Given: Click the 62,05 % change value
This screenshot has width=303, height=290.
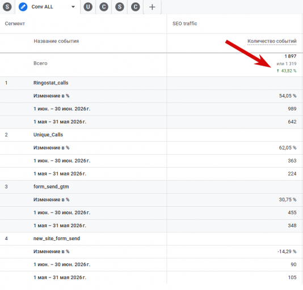Looking at the screenshot, I should [x=288, y=148].
